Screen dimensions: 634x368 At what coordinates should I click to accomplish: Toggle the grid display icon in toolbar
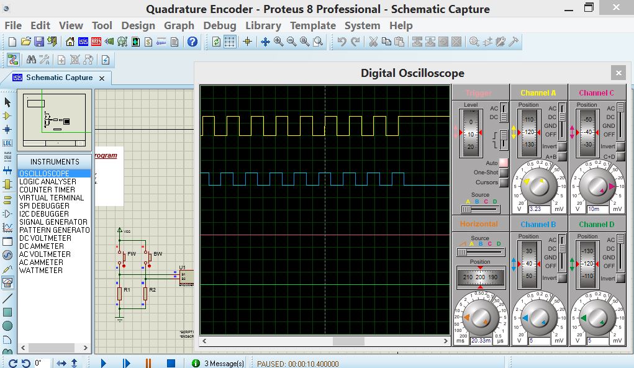pyautogui.click(x=230, y=42)
